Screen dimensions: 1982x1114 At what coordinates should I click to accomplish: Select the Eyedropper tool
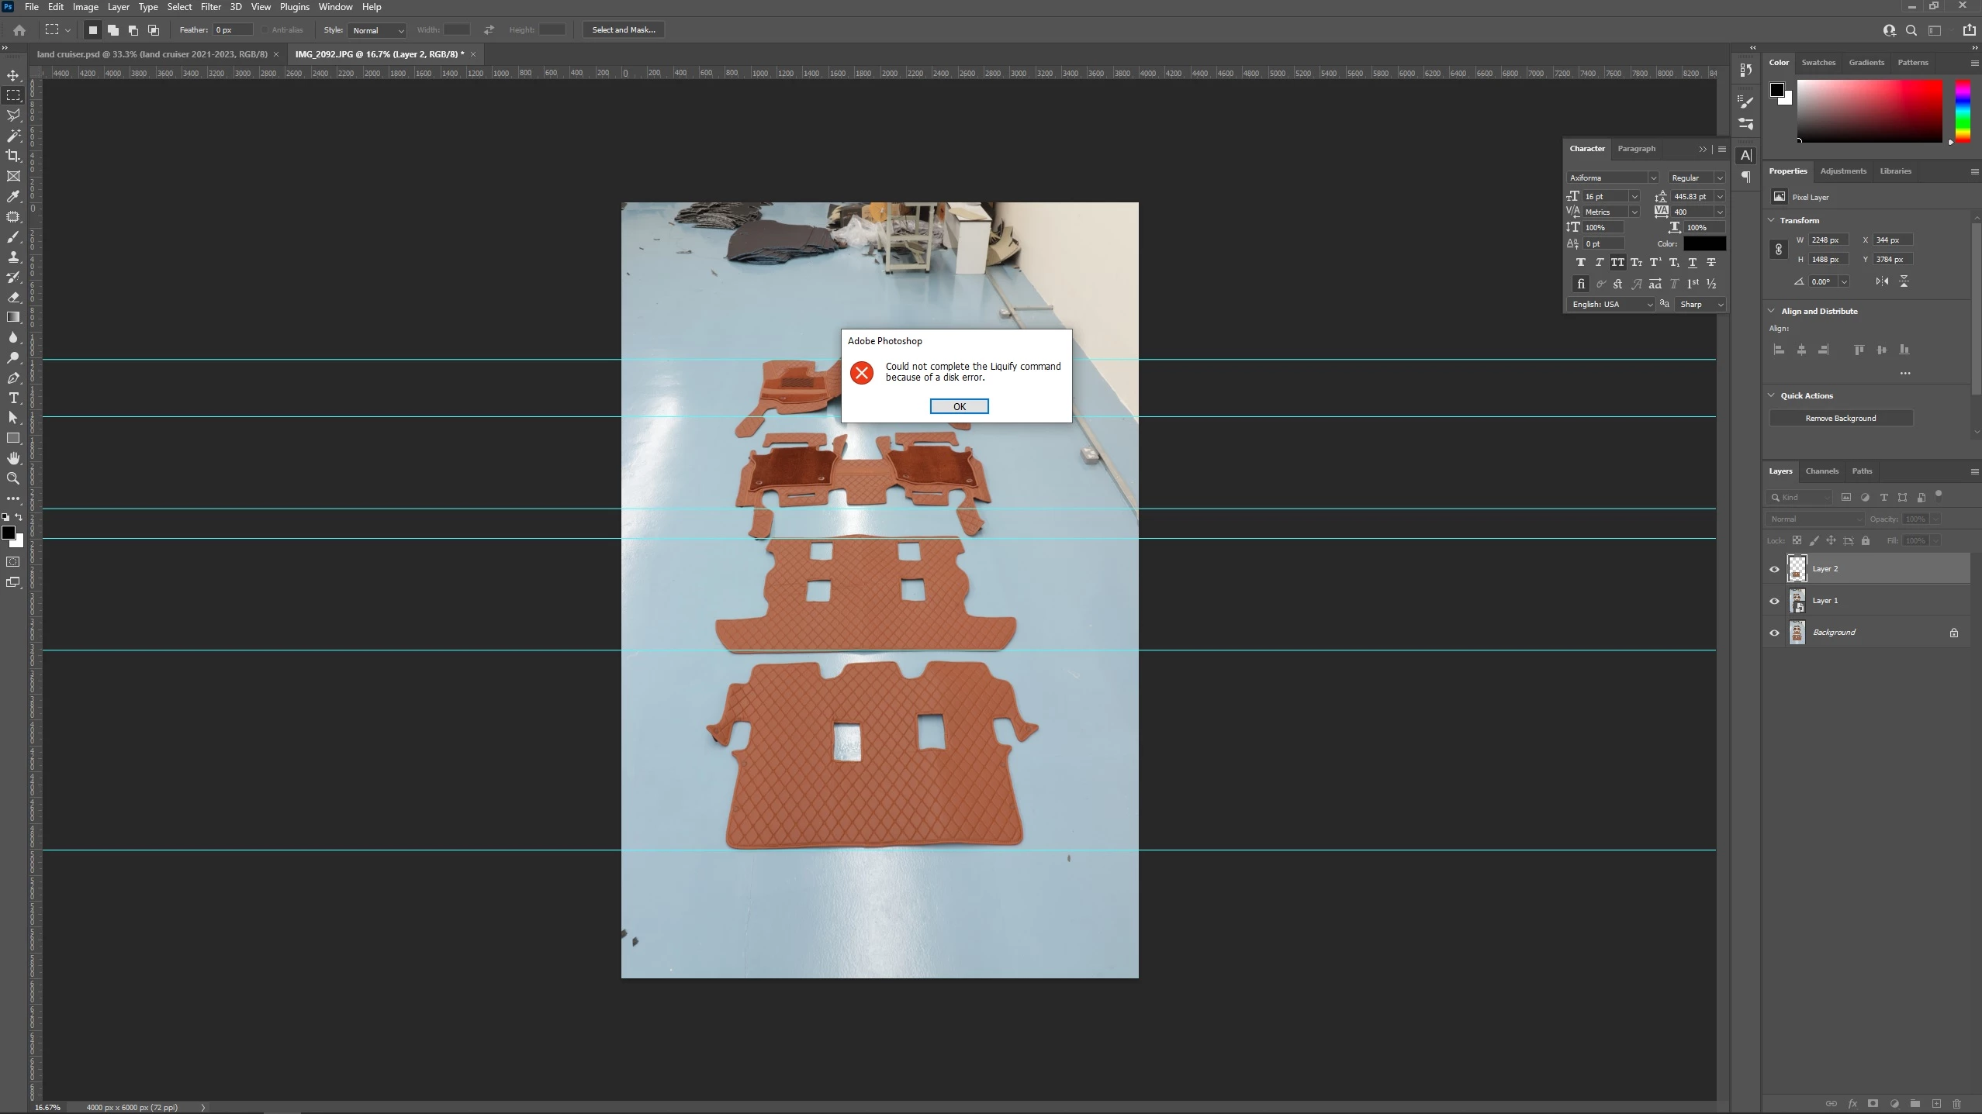[x=13, y=196]
